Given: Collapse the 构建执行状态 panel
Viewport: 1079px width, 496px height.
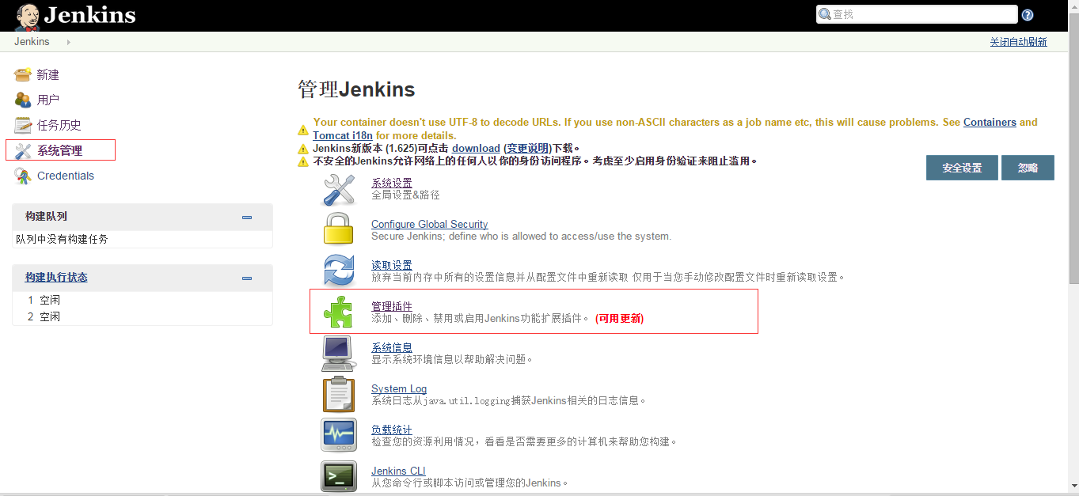Looking at the screenshot, I should pos(247,278).
